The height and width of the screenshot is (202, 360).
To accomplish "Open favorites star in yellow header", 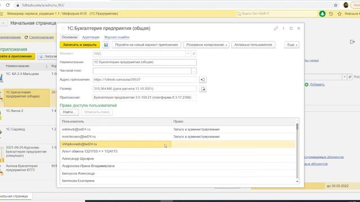I will click(340, 13).
